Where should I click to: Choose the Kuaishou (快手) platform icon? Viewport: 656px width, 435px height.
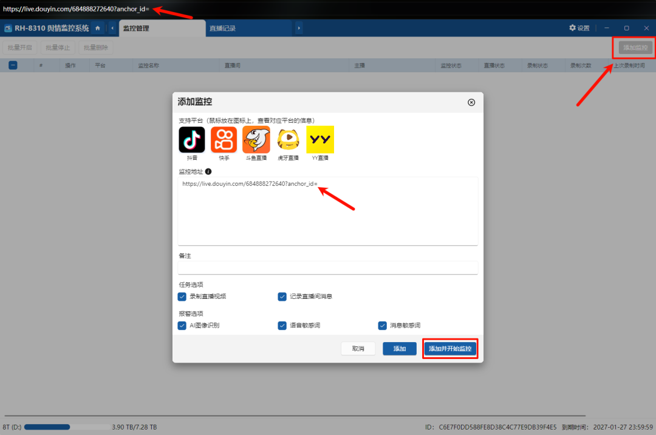pyautogui.click(x=224, y=140)
